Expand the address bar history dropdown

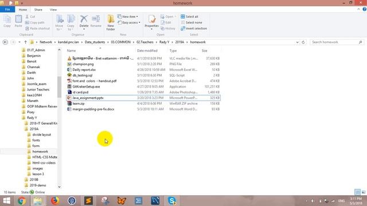coord(297,42)
